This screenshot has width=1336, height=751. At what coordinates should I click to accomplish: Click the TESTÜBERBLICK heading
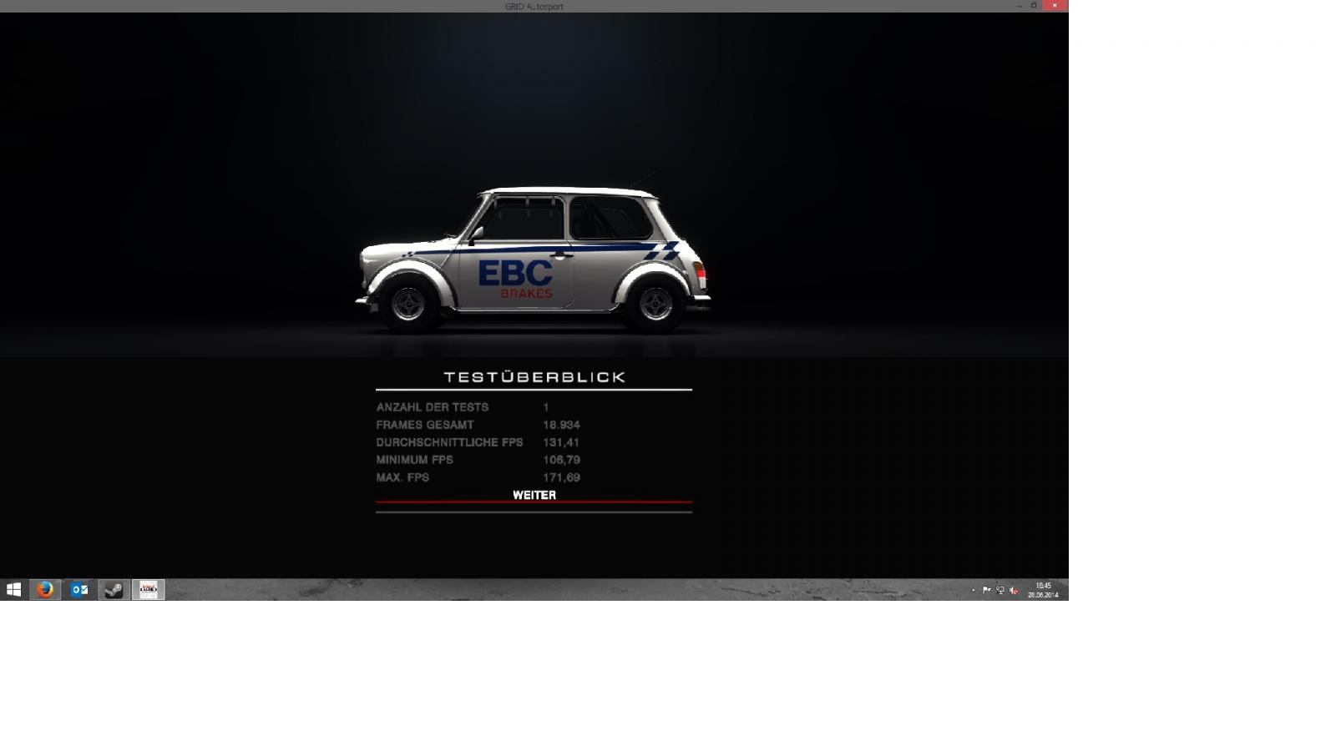(534, 377)
